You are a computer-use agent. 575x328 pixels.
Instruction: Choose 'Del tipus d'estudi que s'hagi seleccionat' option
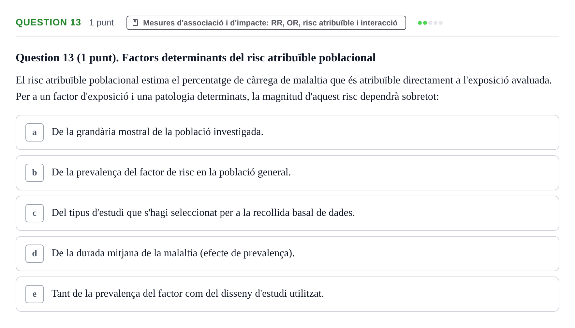287,213
